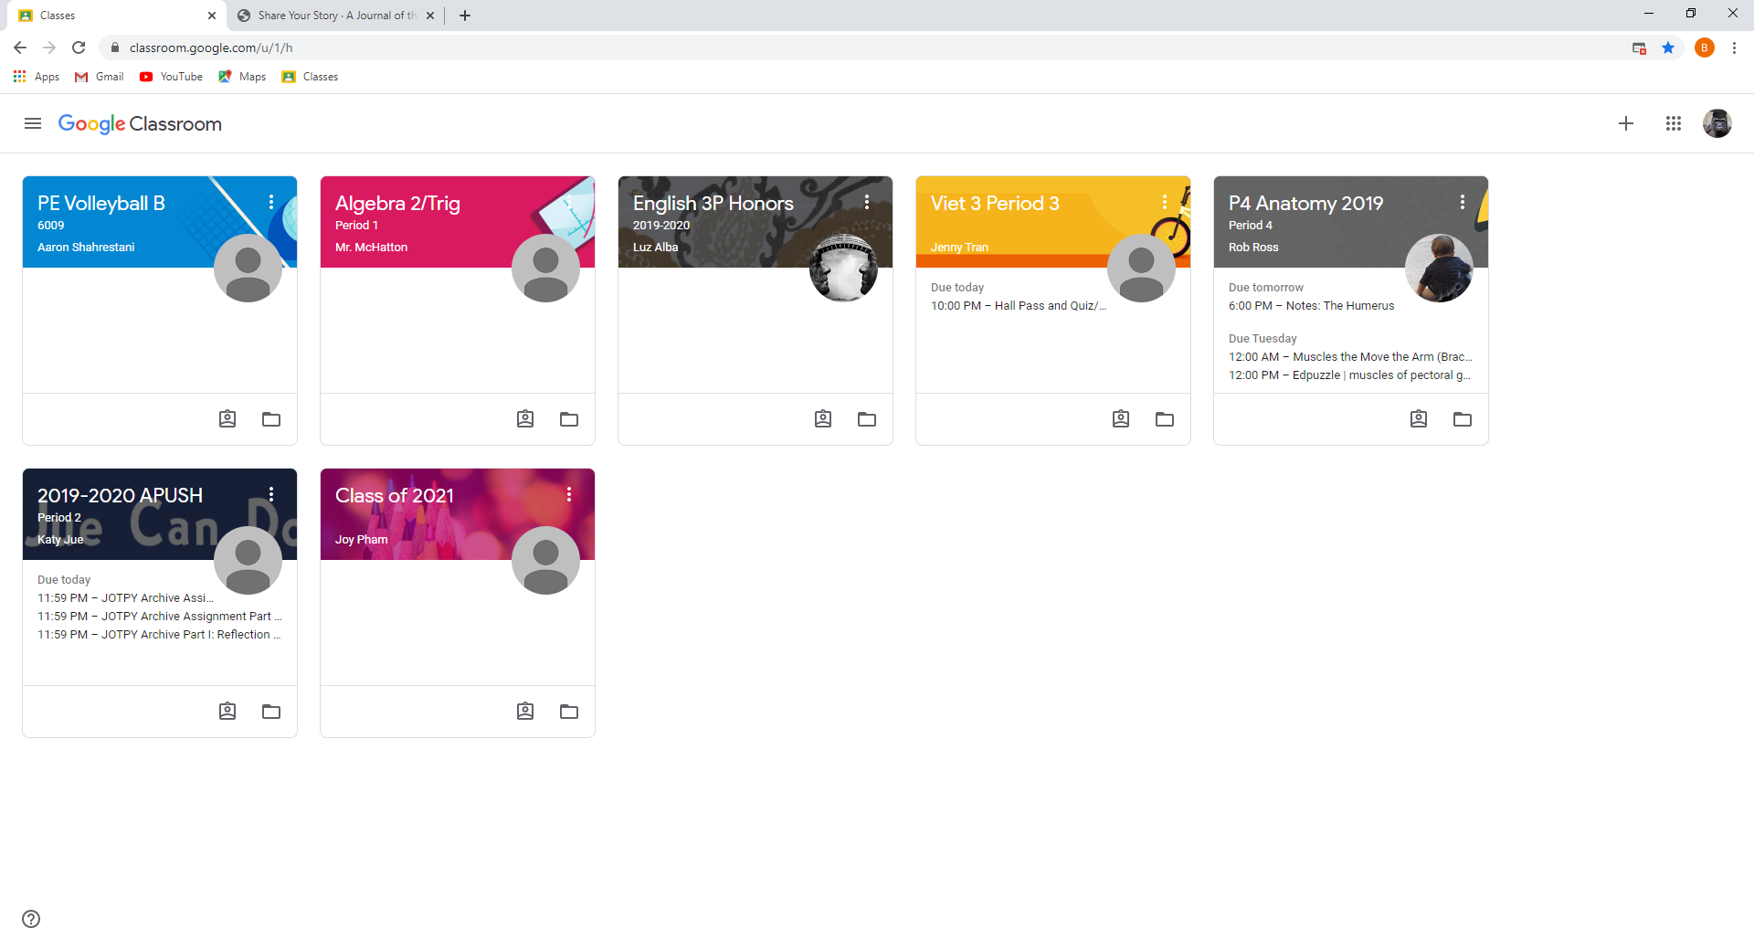This screenshot has width=1754, height=950.
Task: Open the main hamburger menu
Action: point(33,123)
